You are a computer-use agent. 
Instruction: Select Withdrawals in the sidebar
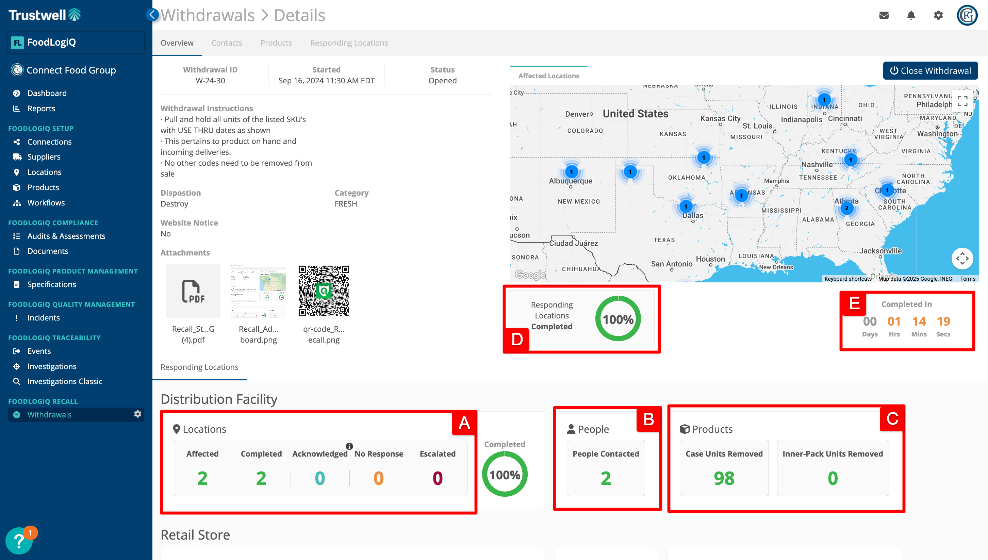[x=49, y=415]
